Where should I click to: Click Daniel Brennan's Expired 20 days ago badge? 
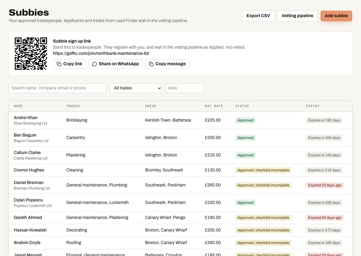coord(325,185)
